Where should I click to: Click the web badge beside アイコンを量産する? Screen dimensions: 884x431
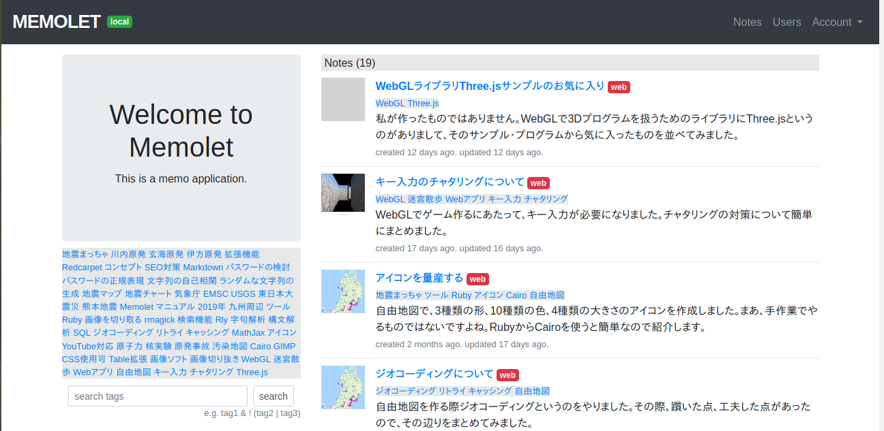click(477, 278)
